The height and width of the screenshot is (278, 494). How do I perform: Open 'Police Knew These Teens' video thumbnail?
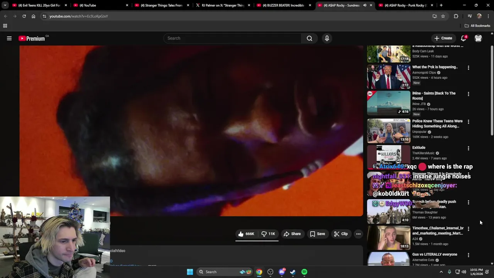(x=389, y=131)
